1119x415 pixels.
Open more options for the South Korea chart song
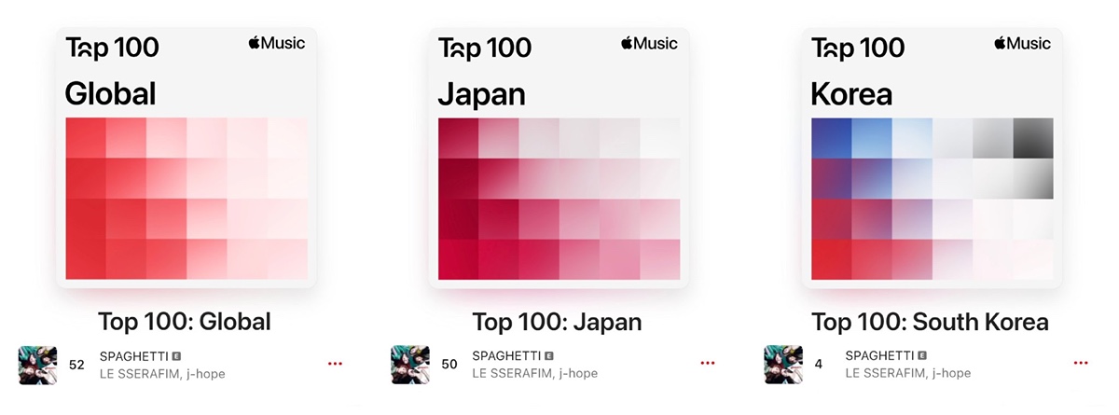point(1081,364)
